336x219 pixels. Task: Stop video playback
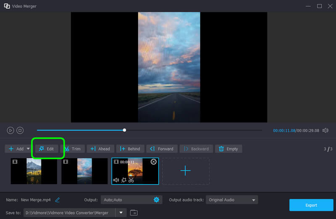coord(20,130)
